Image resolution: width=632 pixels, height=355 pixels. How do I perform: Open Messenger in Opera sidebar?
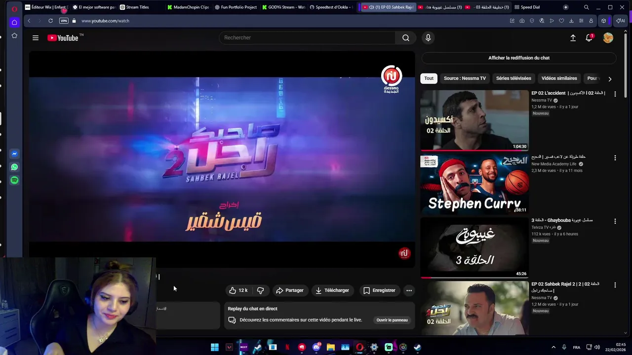[x=14, y=154]
